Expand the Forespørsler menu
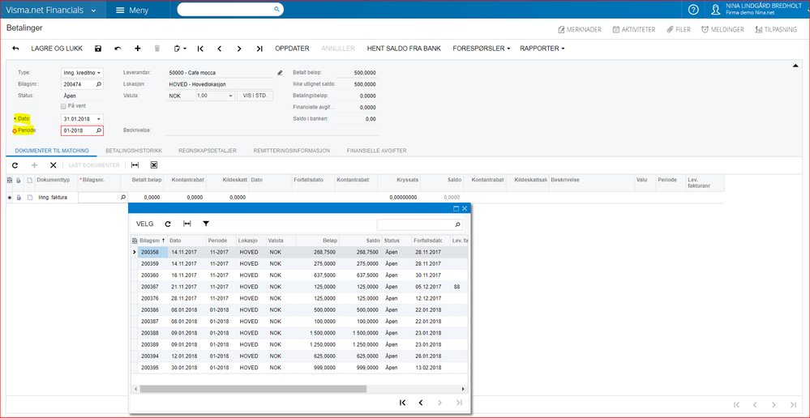Image resolution: width=810 pixels, height=418 pixels. [482, 49]
